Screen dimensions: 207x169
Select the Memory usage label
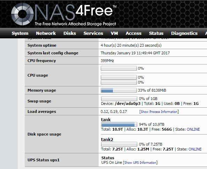tap(42, 90)
